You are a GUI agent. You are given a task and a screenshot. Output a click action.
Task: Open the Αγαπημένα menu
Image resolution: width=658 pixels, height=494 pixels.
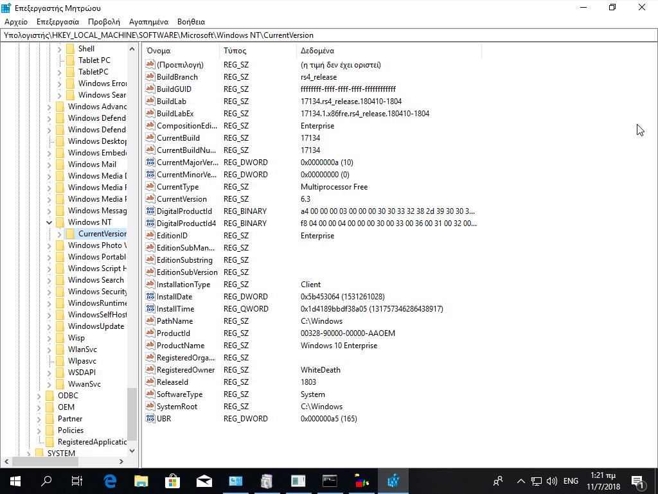pyautogui.click(x=148, y=22)
